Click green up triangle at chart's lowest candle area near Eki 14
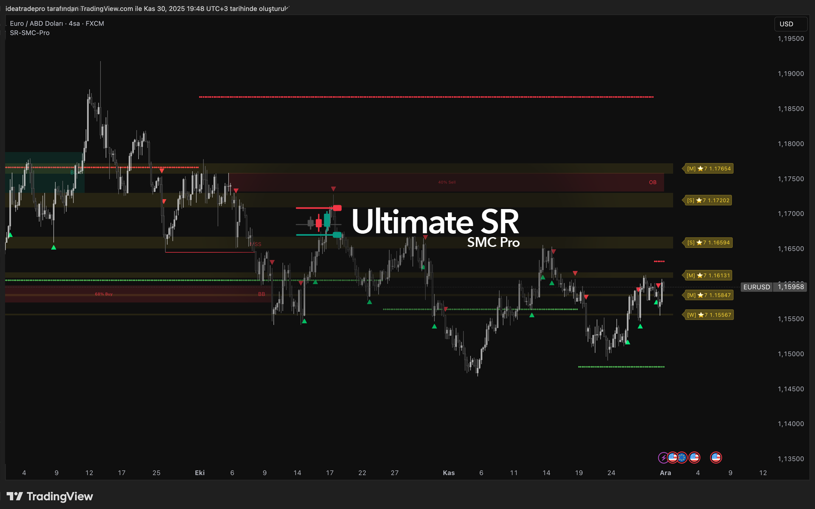This screenshot has width=815, height=509. (304, 321)
